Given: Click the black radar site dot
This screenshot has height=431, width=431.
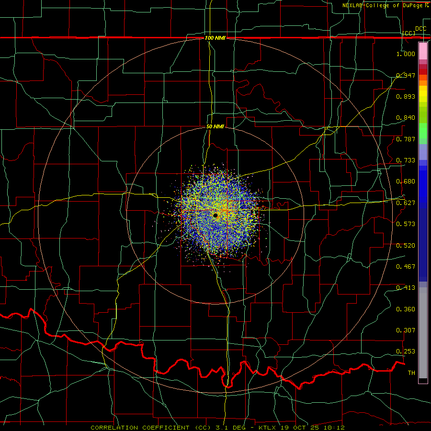Looking at the screenshot, I should [x=215, y=215].
